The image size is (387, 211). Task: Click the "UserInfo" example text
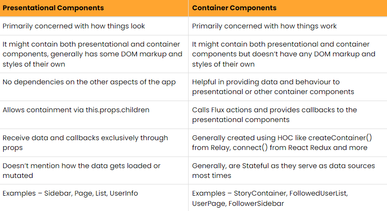pyautogui.click(x=123, y=193)
